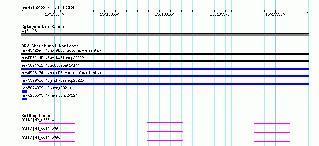Viewport: 319px width, 146px height.
Task: Click the DCLK2 NR_036614 magenta intron line
Action: tap(165, 123)
